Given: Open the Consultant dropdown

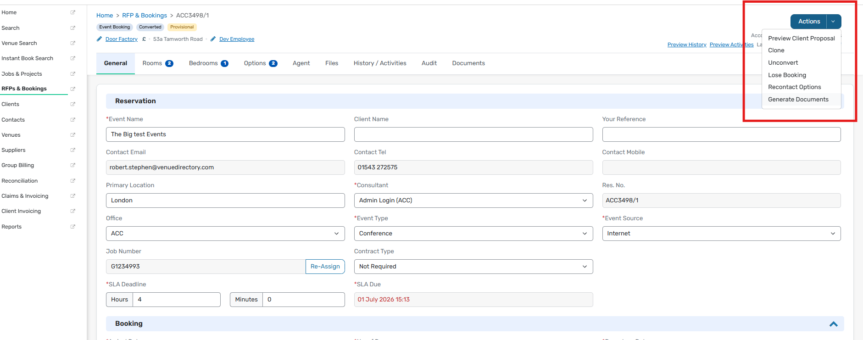Looking at the screenshot, I should (473, 201).
